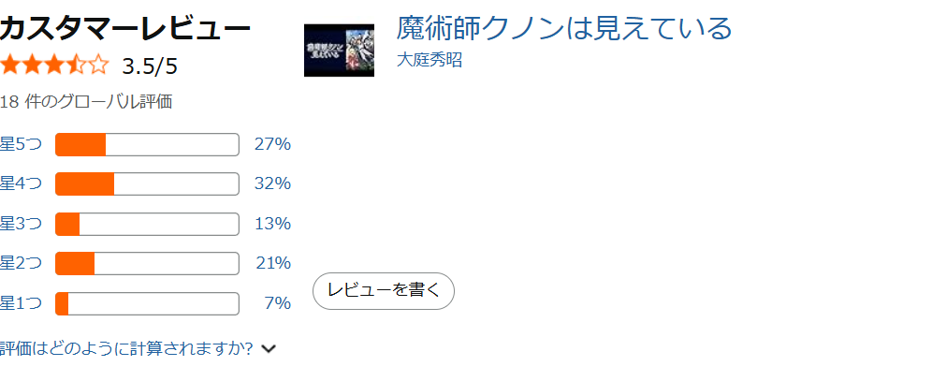Open the 魔術師クノンは見えている book cover thumbnail

coord(339,50)
